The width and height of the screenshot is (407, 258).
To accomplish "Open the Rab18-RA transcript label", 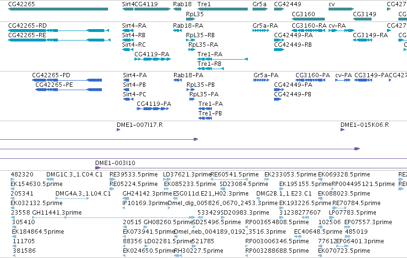I will click(x=188, y=26).
